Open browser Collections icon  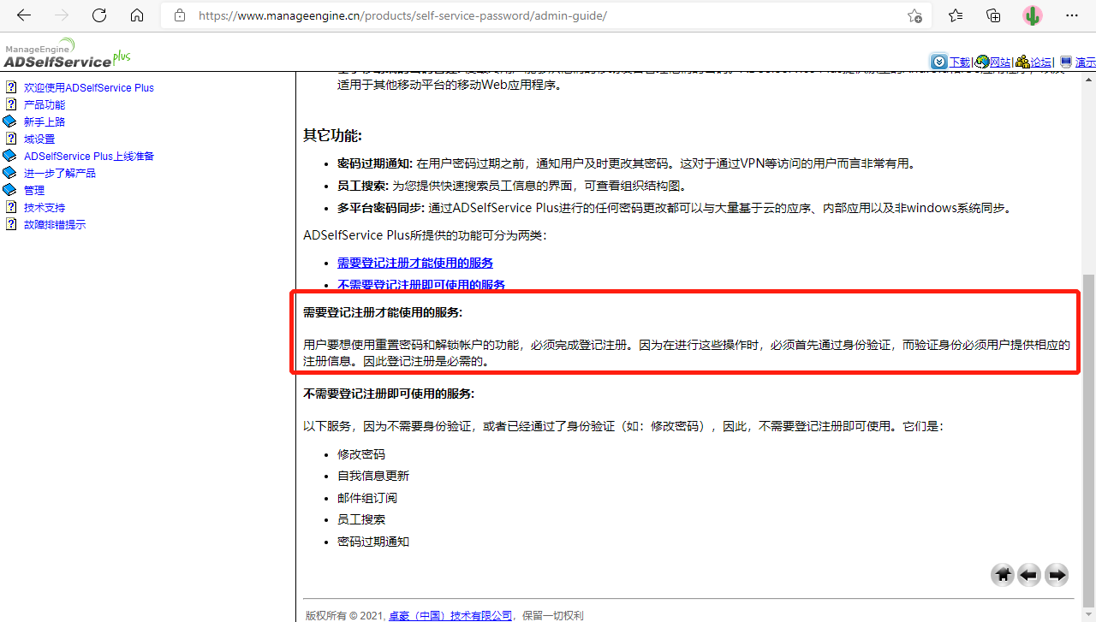point(993,15)
